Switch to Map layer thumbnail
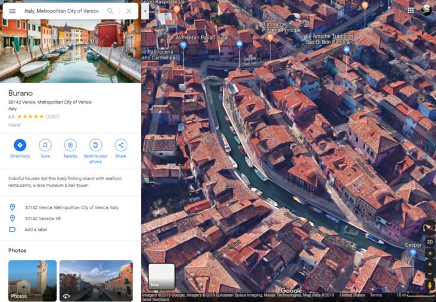 161,276
